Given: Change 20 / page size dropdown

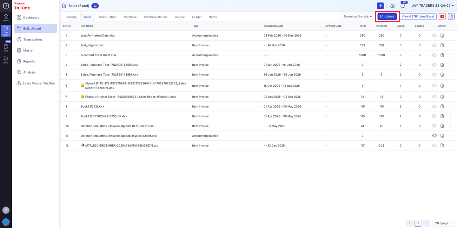Looking at the screenshot, I should (443, 223).
